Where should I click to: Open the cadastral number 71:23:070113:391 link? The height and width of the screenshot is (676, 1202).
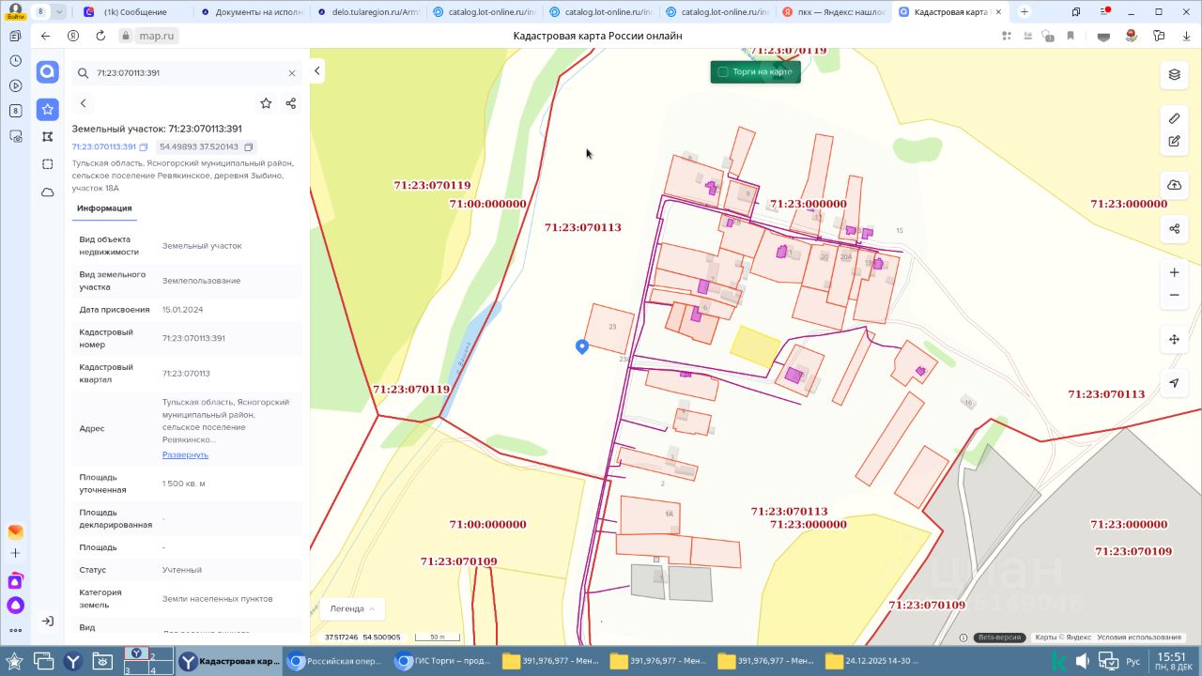coord(103,147)
